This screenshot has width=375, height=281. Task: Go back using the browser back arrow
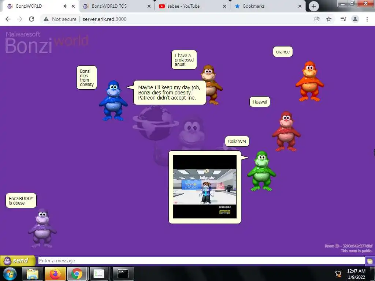click(x=8, y=19)
